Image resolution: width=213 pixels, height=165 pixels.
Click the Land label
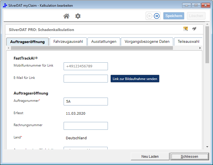click(17, 137)
